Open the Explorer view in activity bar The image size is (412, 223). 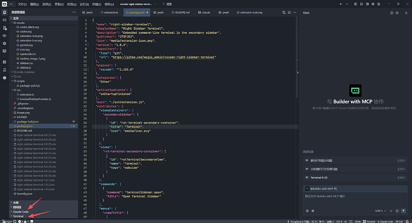point(4,13)
